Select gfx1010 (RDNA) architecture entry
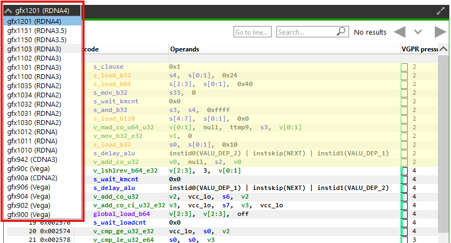Viewport: 451px width, 243px height. pyautogui.click(x=33, y=150)
